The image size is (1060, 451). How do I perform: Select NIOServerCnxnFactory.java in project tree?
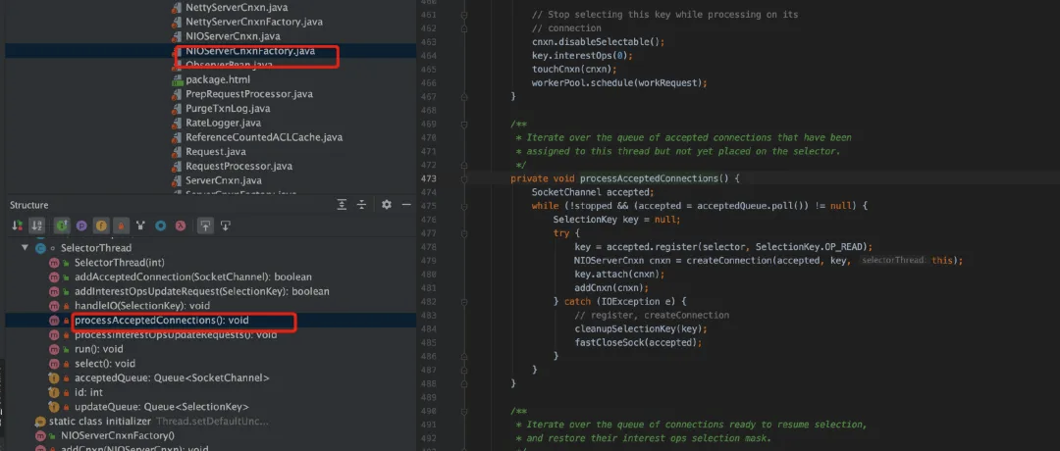click(x=249, y=51)
